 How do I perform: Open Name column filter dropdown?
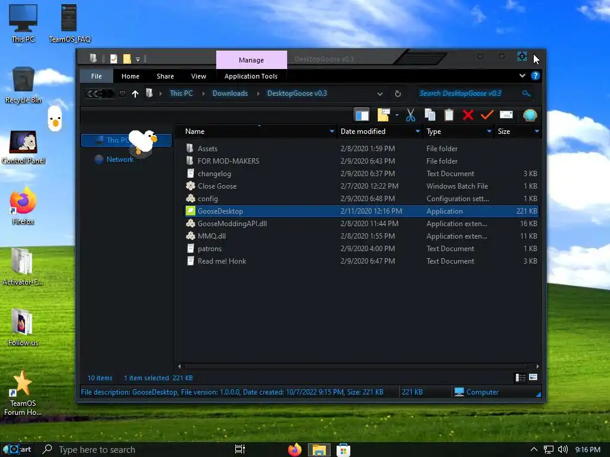coord(332,132)
